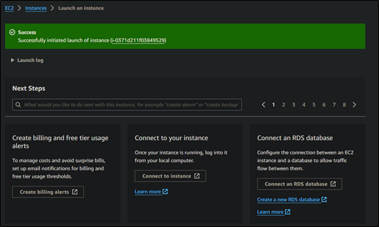379x227 pixels.
Task: Select page 4 in pagination
Action: 304,105
